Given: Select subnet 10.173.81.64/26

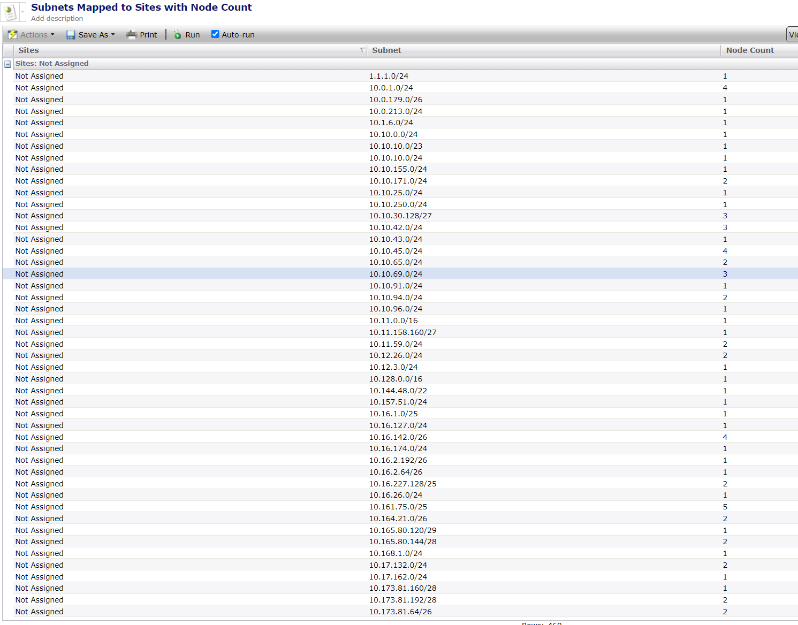Looking at the screenshot, I should [400, 612].
